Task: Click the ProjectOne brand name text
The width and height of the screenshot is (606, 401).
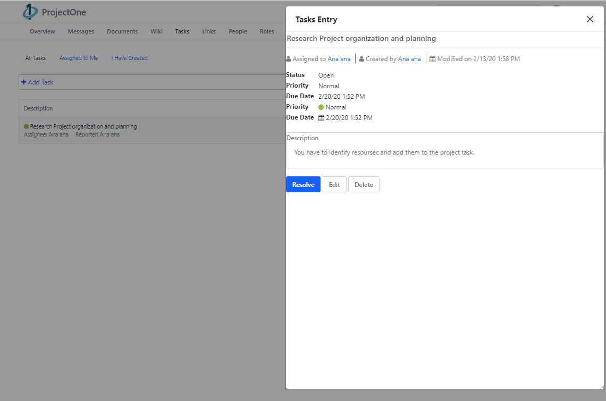Action: [x=64, y=12]
